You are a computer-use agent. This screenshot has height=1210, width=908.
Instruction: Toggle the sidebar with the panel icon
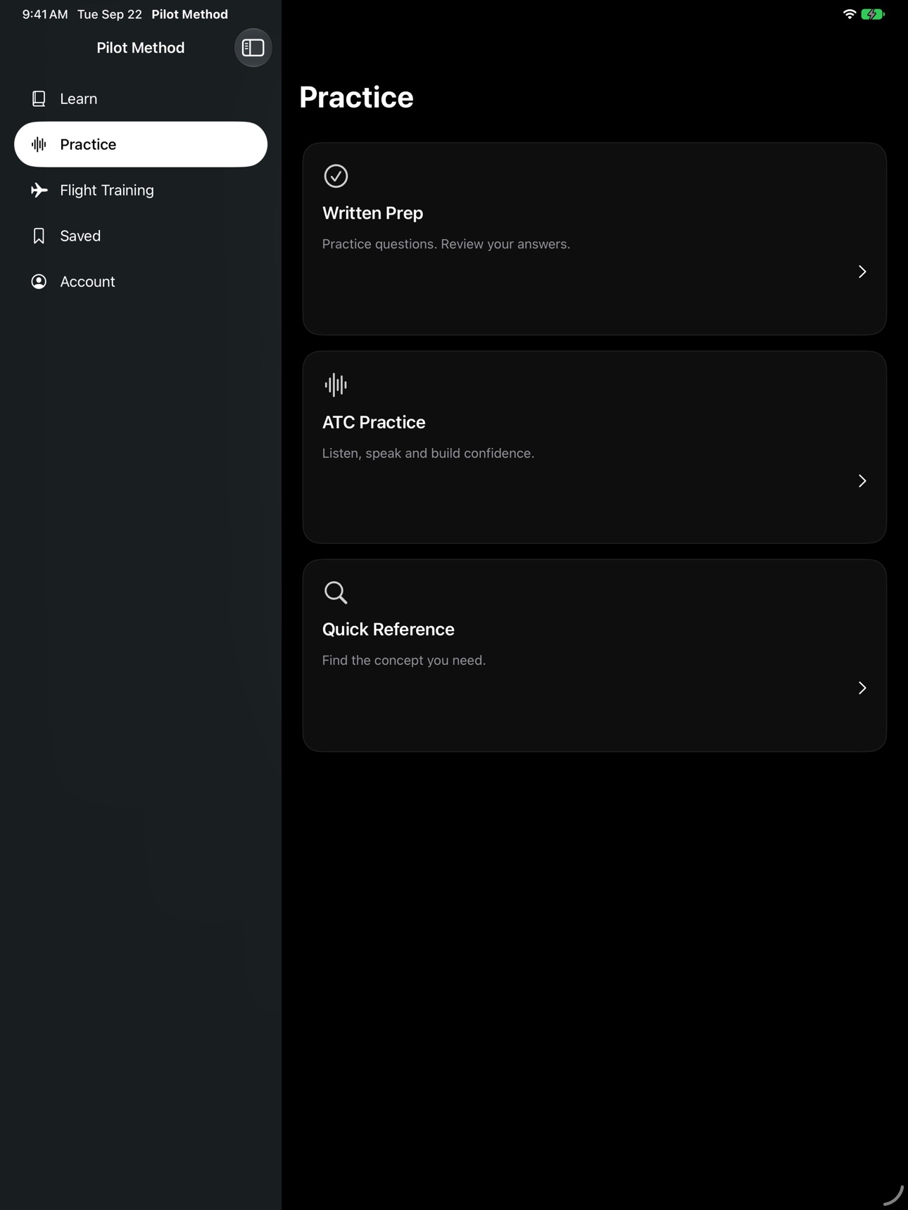pos(253,48)
